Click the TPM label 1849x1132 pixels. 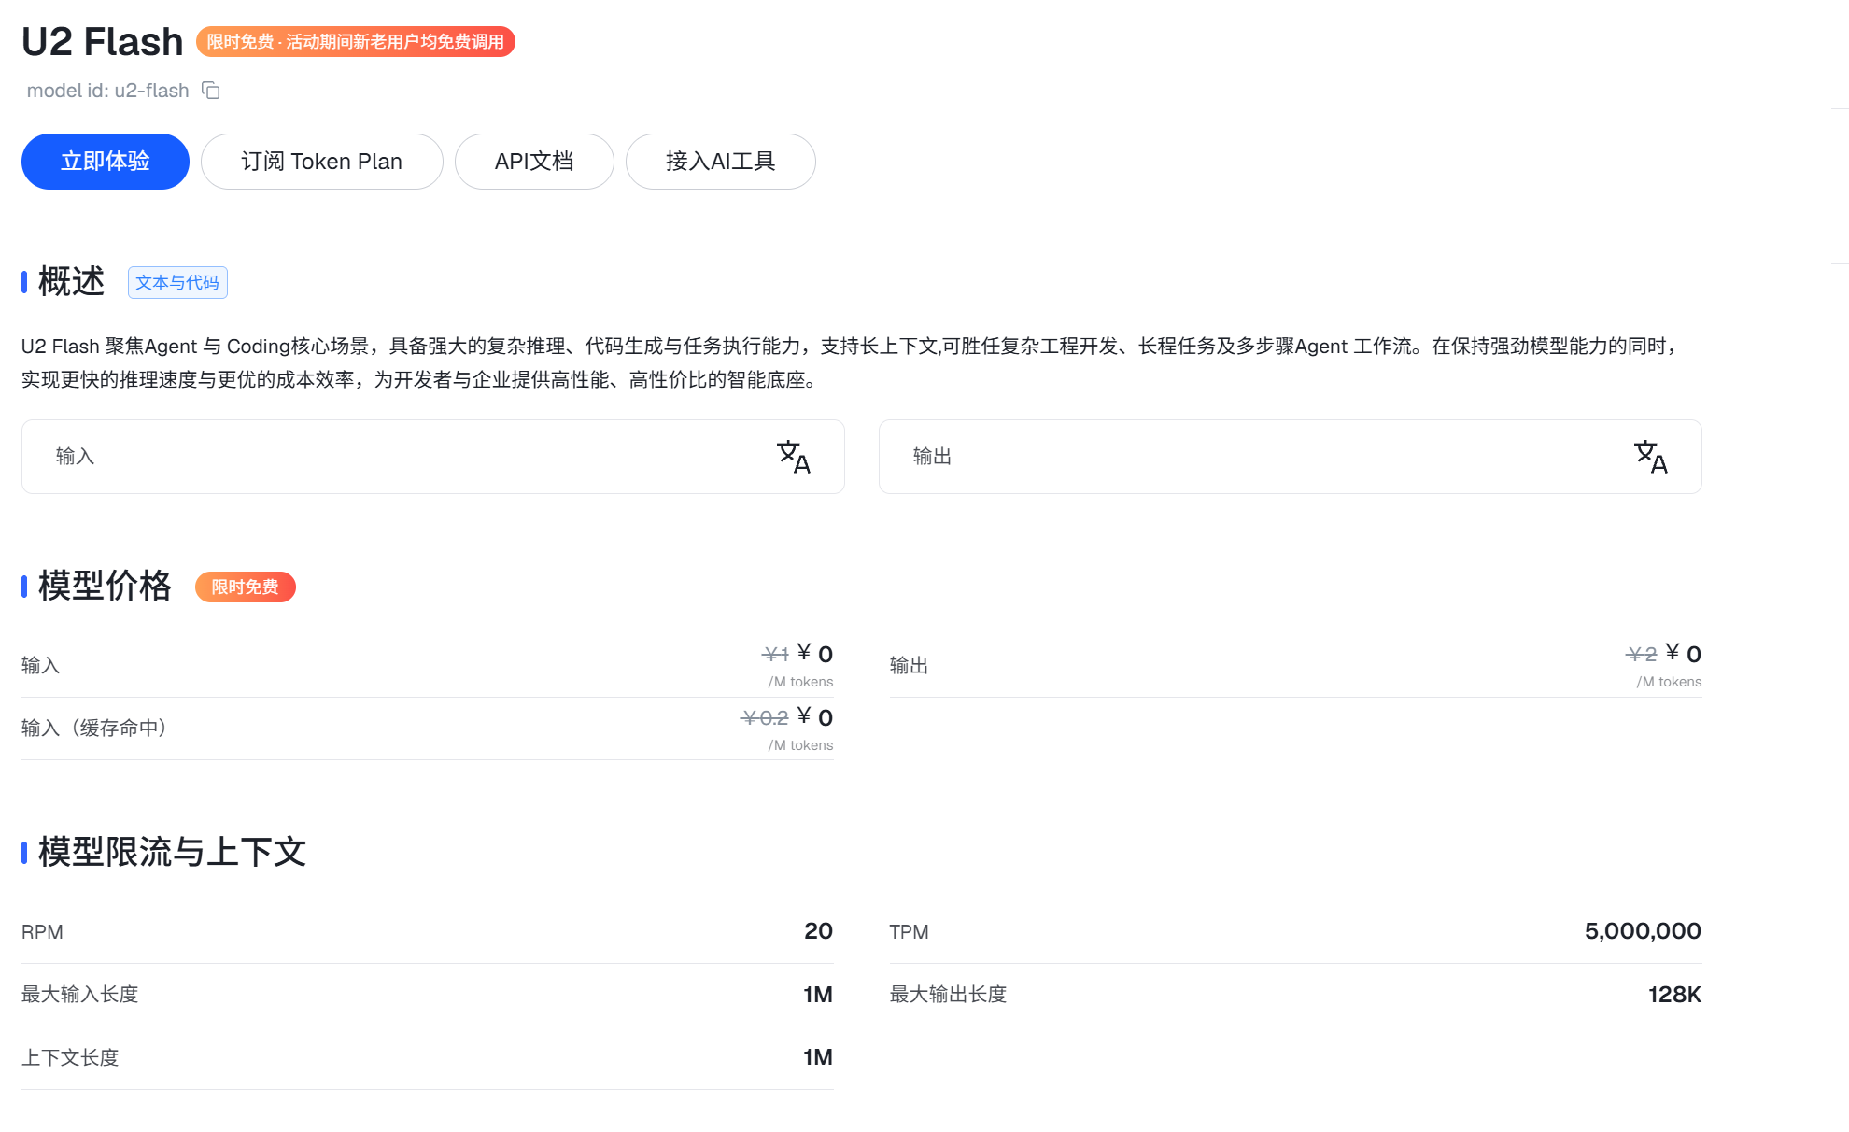(910, 932)
